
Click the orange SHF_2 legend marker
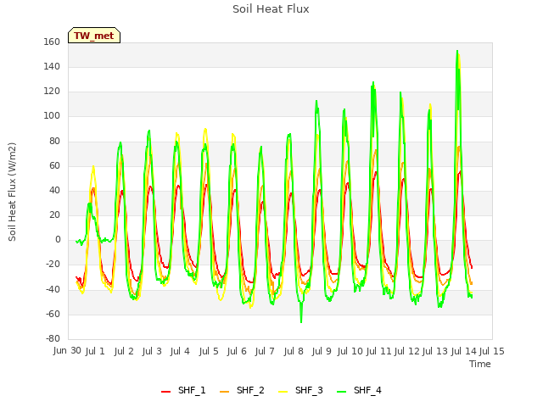coord(224,392)
